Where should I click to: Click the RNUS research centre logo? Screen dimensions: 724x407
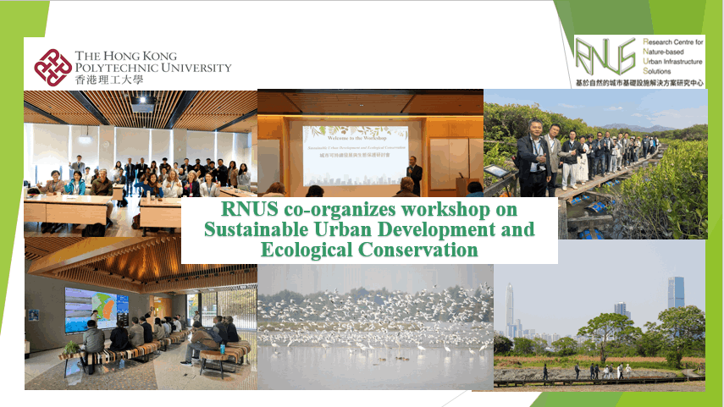(x=639, y=62)
